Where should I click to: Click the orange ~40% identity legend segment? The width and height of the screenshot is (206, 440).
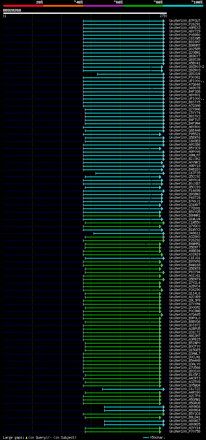point(63,6)
